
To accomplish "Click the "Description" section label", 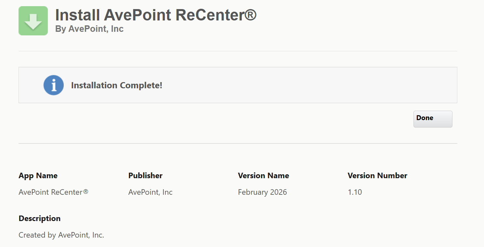I will pos(40,218).
